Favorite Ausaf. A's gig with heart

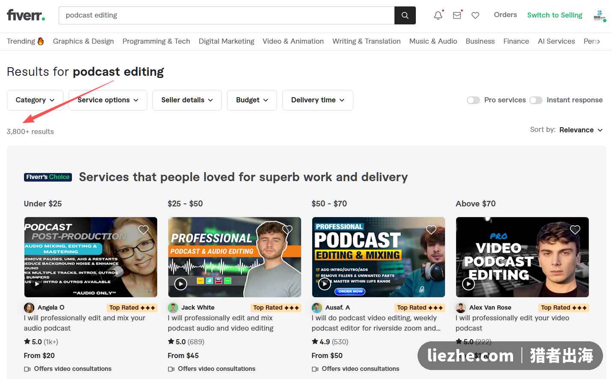(431, 230)
